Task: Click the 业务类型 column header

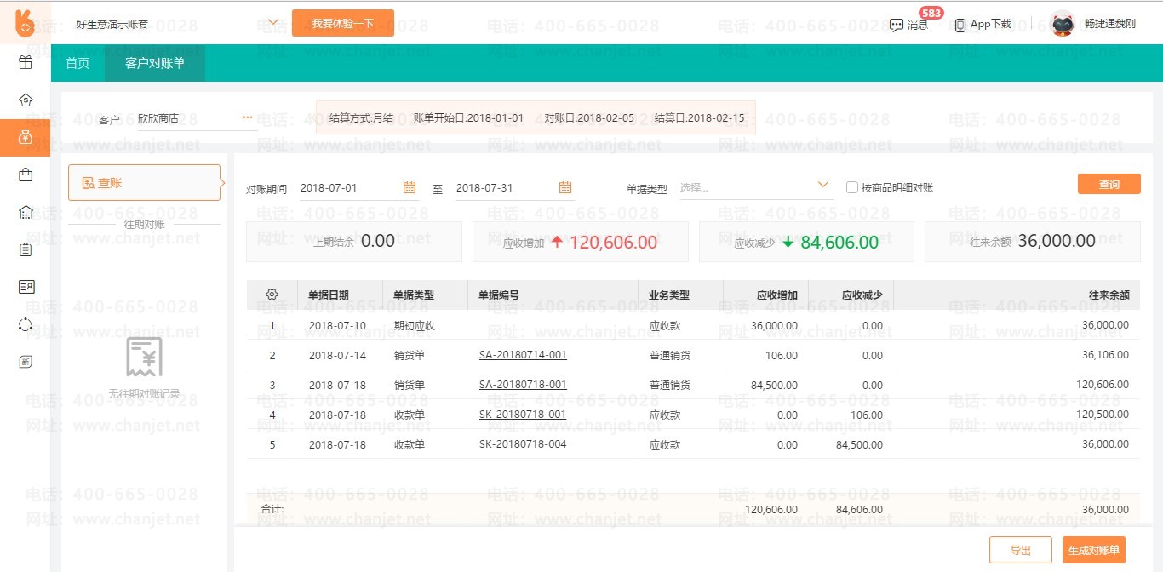Action: point(669,295)
